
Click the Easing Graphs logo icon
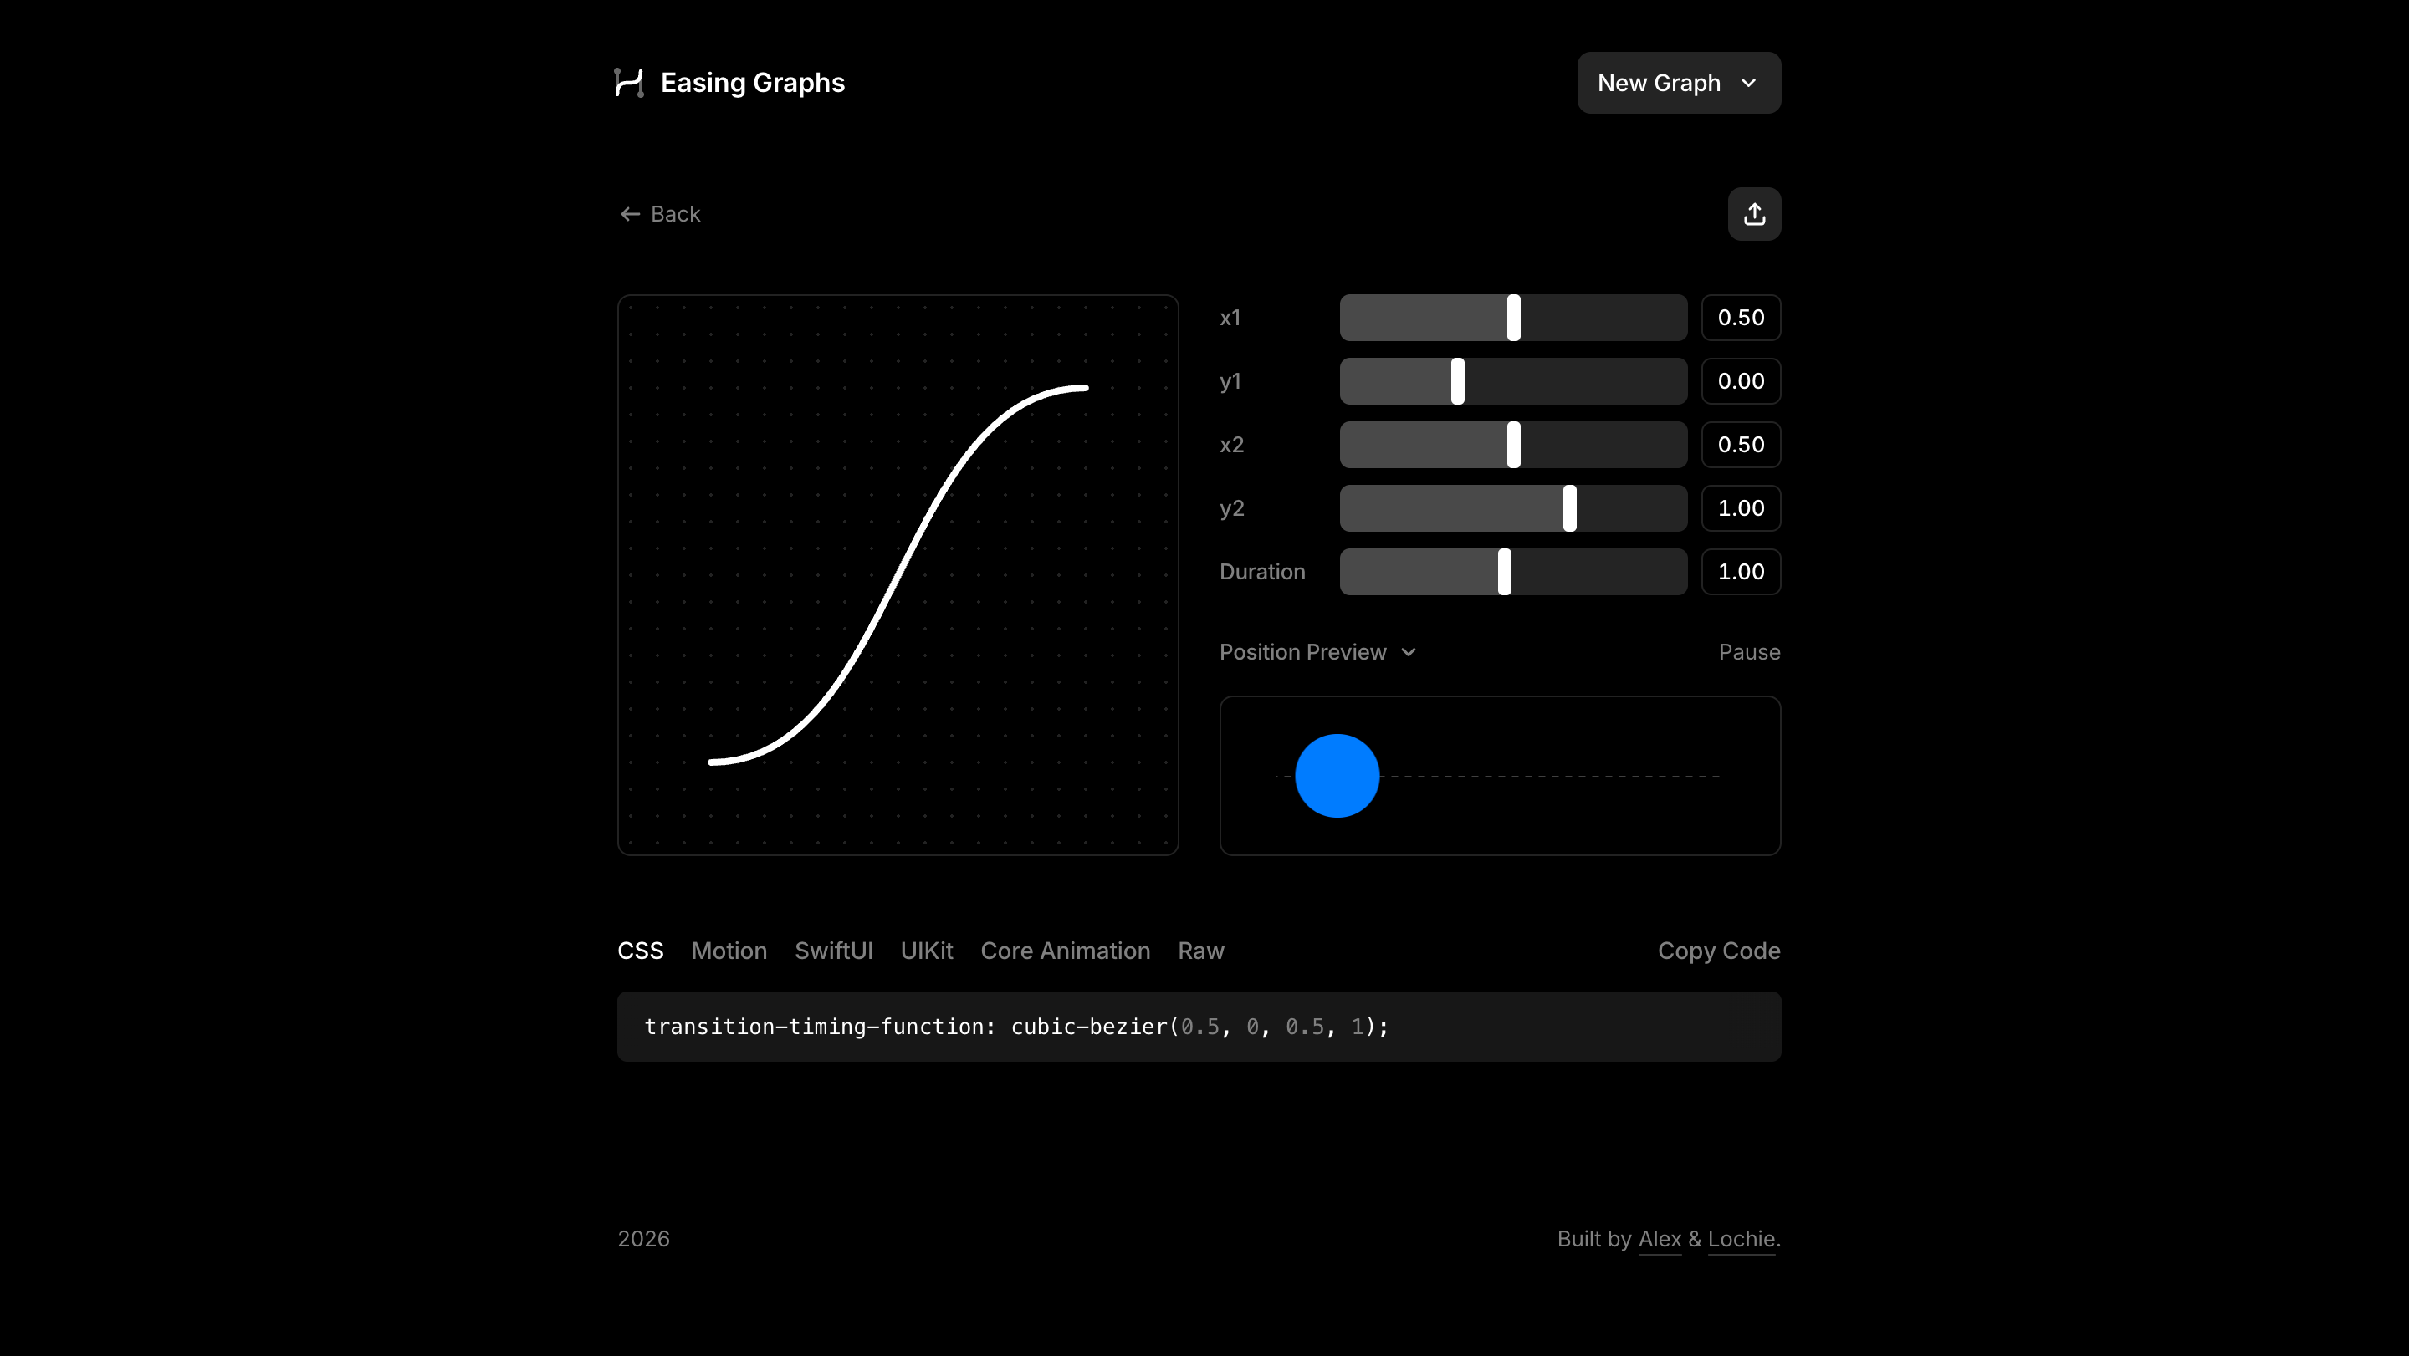tap(628, 82)
